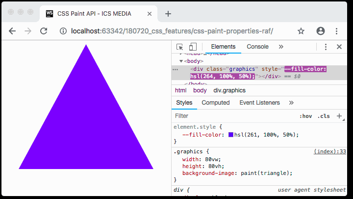The height and width of the screenshot is (199, 353).
Task: Open the (index):33 source link
Action: (x=329, y=152)
